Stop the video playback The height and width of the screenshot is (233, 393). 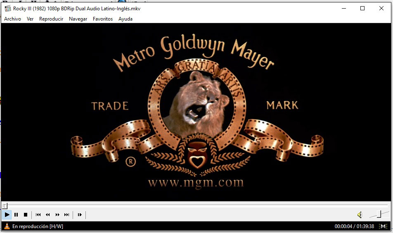(25, 214)
